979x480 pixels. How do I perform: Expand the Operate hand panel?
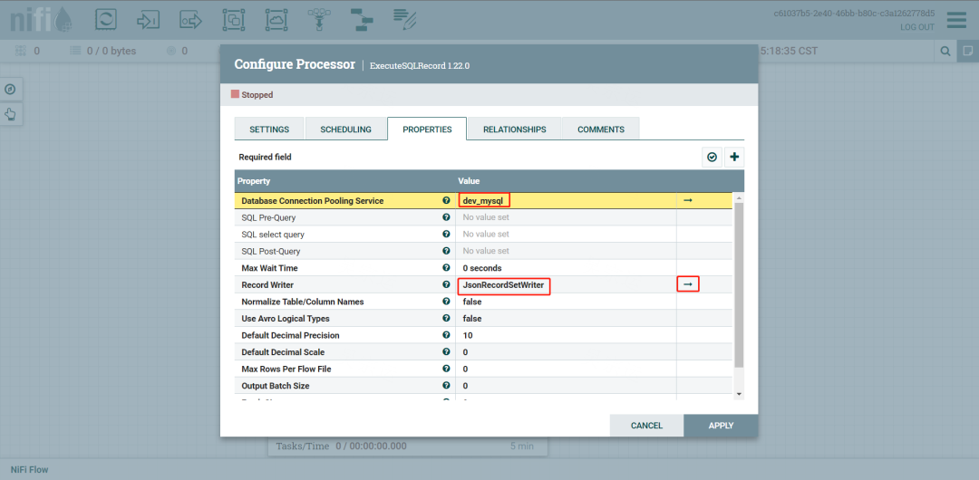click(x=10, y=114)
